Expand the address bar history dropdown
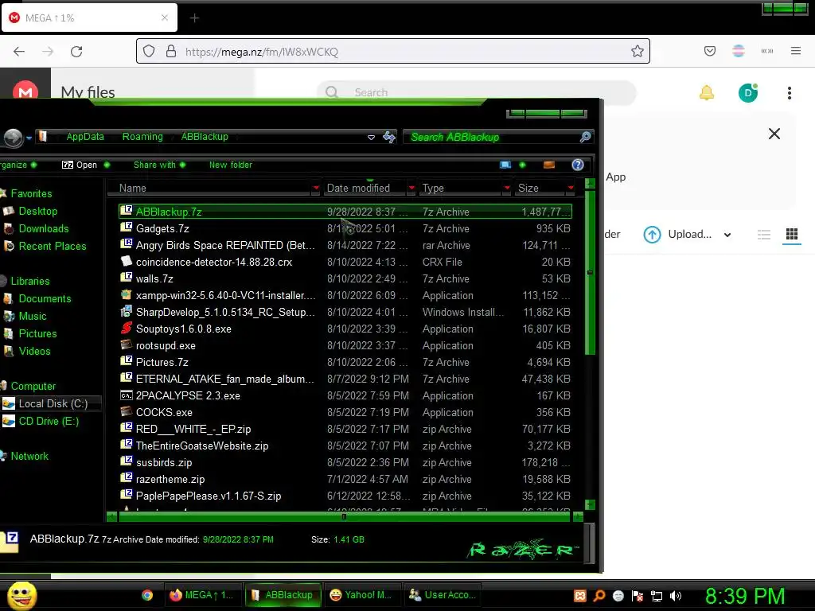The image size is (815, 611). [371, 137]
